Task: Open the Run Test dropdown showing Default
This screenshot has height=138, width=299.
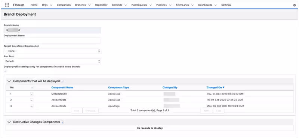Action: pos(52,61)
